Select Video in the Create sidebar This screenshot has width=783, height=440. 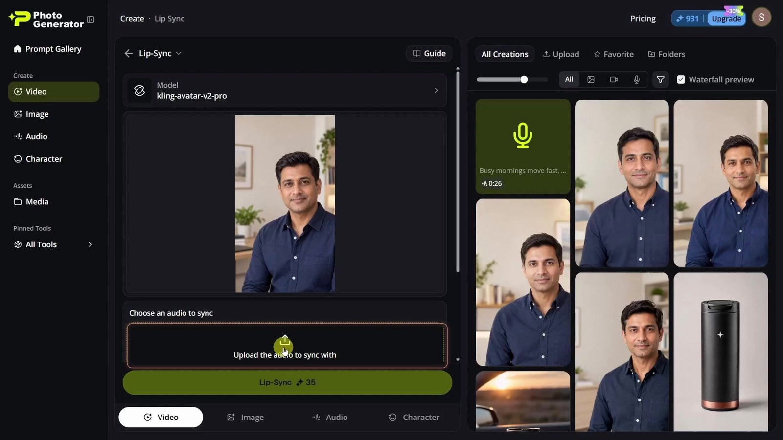pos(54,91)
